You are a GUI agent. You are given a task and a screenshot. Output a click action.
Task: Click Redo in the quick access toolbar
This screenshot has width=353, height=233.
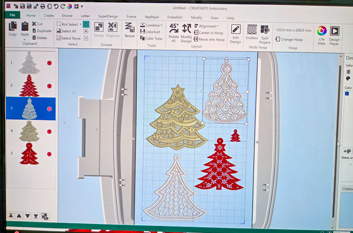coord(62,6)
